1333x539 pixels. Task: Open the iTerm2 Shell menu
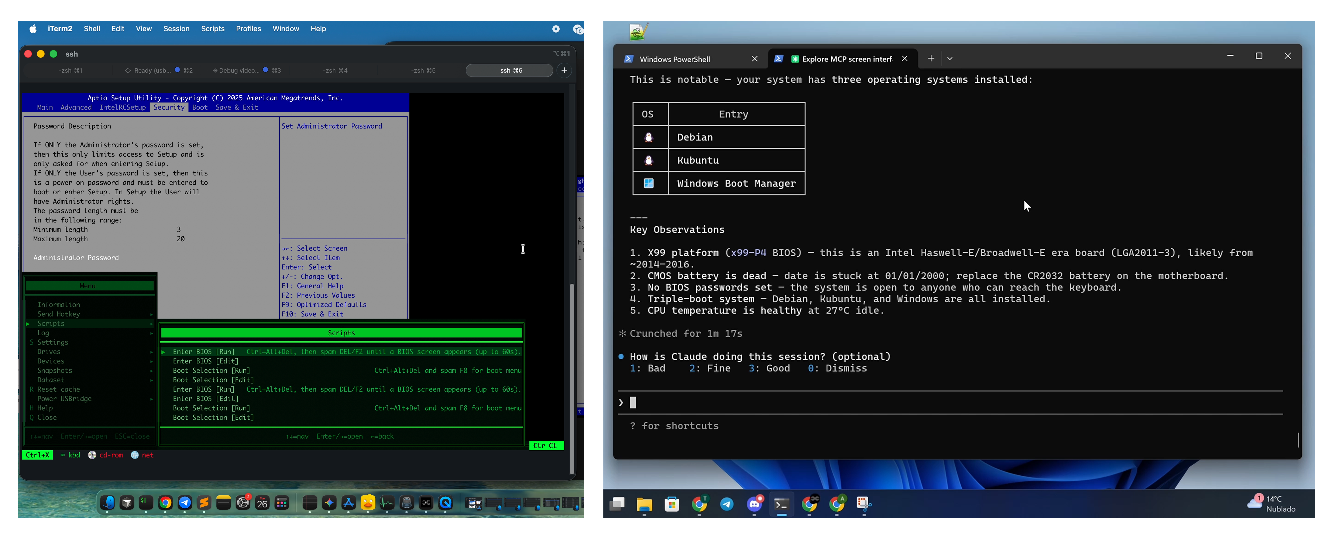(92, 29)
